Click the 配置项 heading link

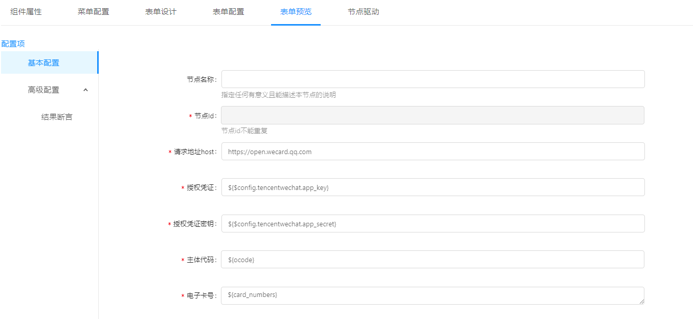(x=13, y=44)
